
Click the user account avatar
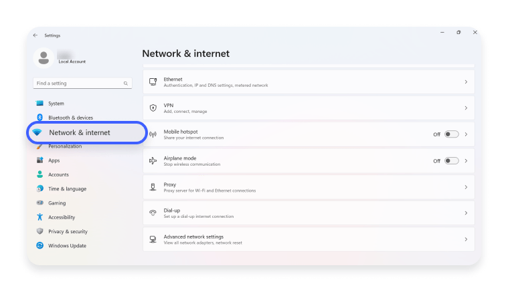44,58
